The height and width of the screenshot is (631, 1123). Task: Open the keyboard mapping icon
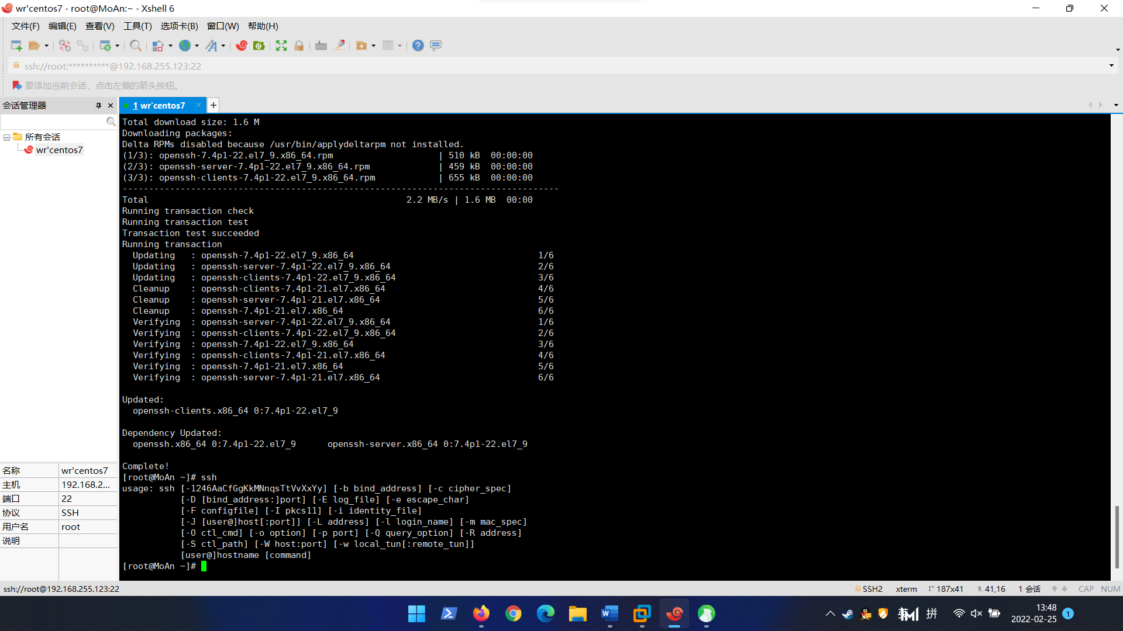(x=321, y=46)
